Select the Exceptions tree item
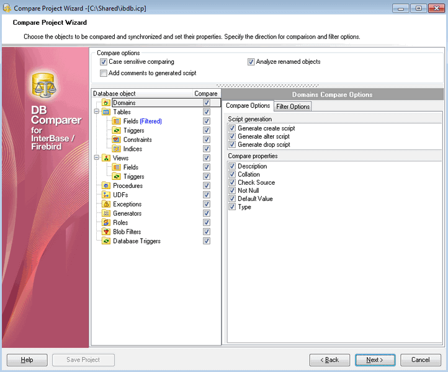This screenshot has height=372, width=448. point(127,204)
